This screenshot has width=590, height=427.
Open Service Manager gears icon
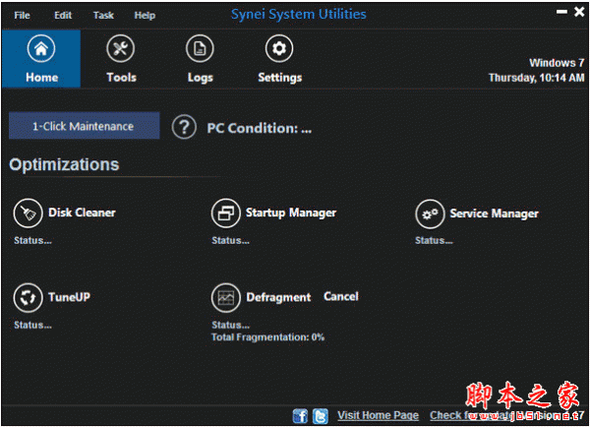(430, 213)
